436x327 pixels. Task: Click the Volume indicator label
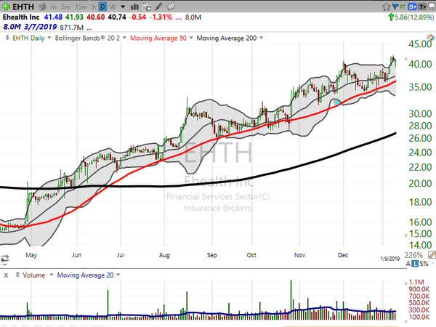(x=34, y=275)
